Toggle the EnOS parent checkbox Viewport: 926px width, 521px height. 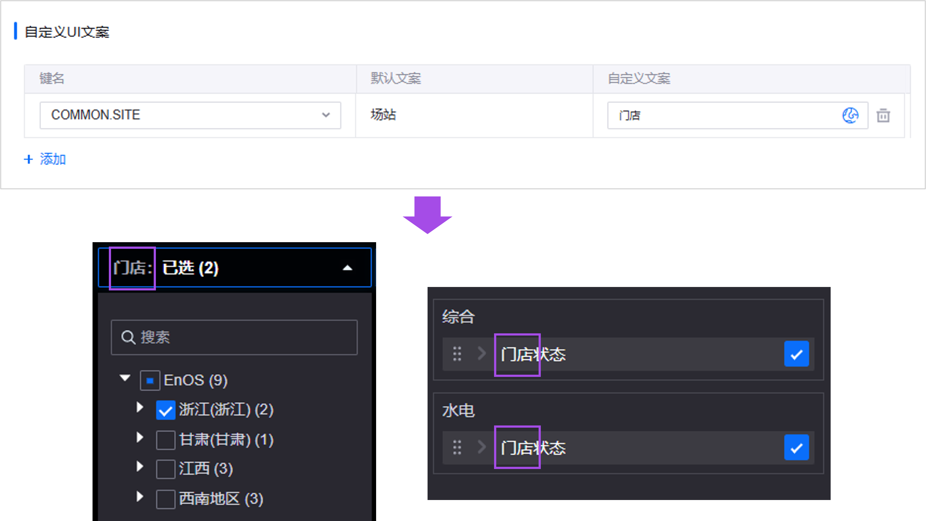(150, 380)
